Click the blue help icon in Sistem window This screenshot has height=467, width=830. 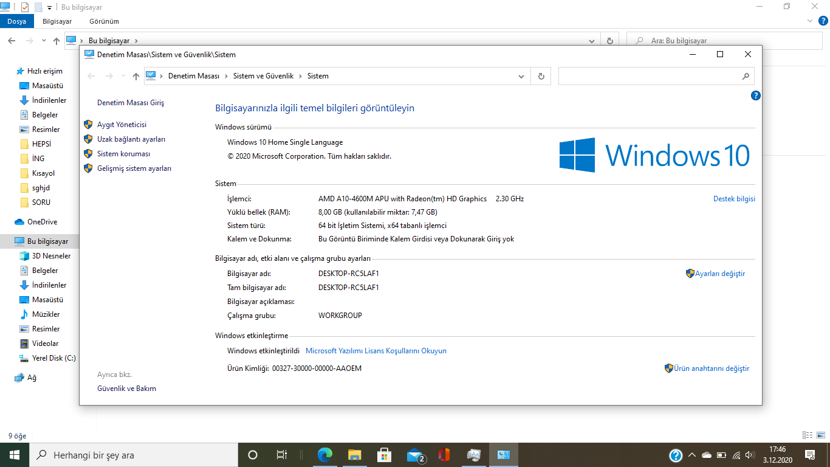[756, 95]
